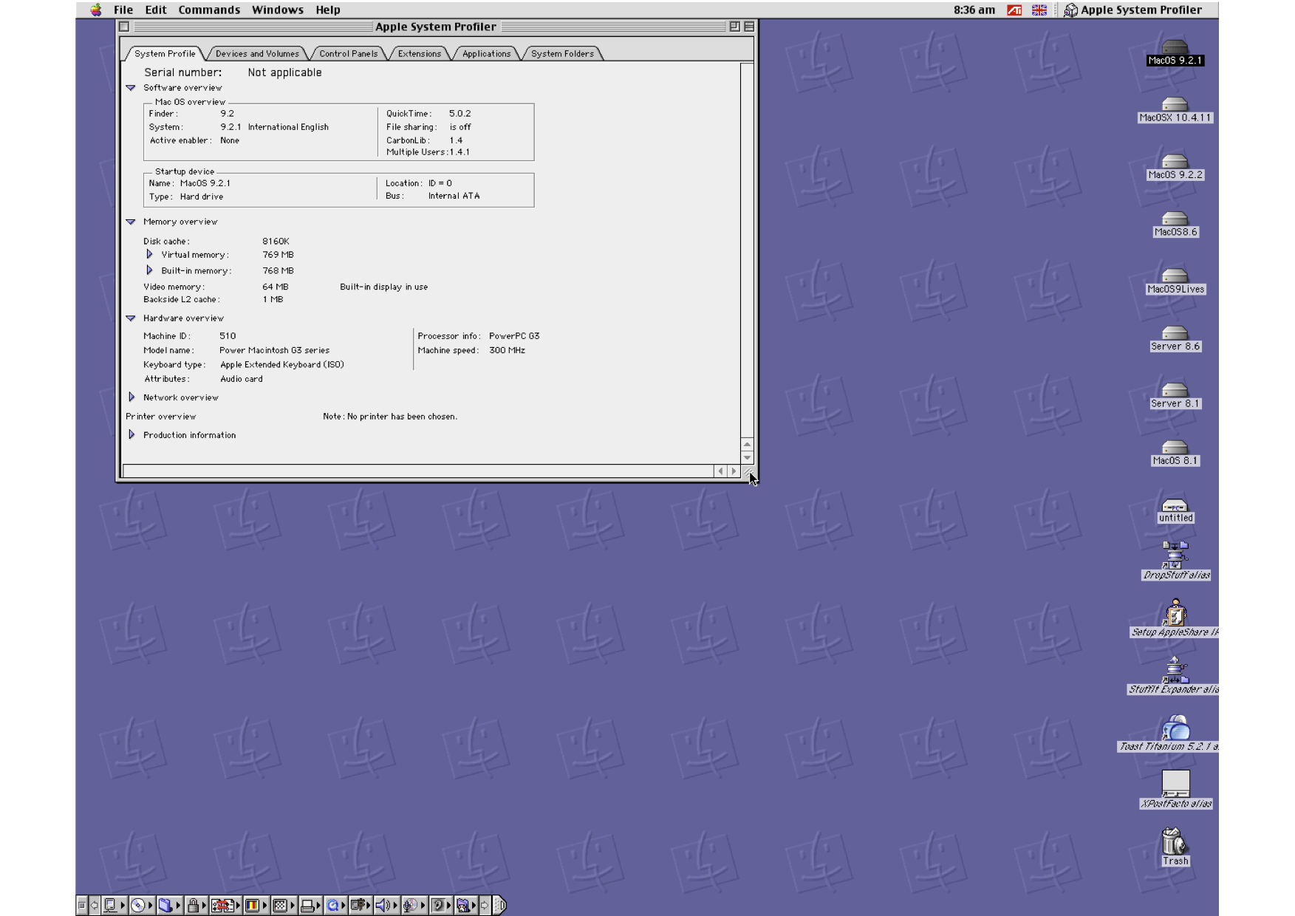Open the microphone sound source strip module
1295x916 pixels.
point(414,905)
